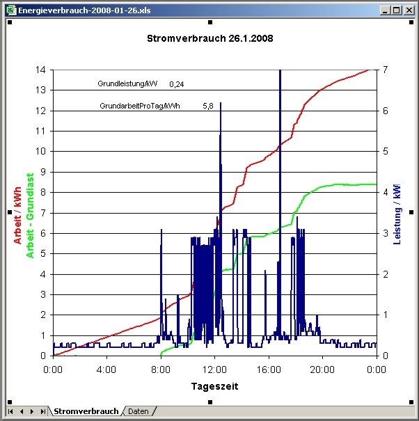Jump to last sheet with navigation arrow

(43, 412)
